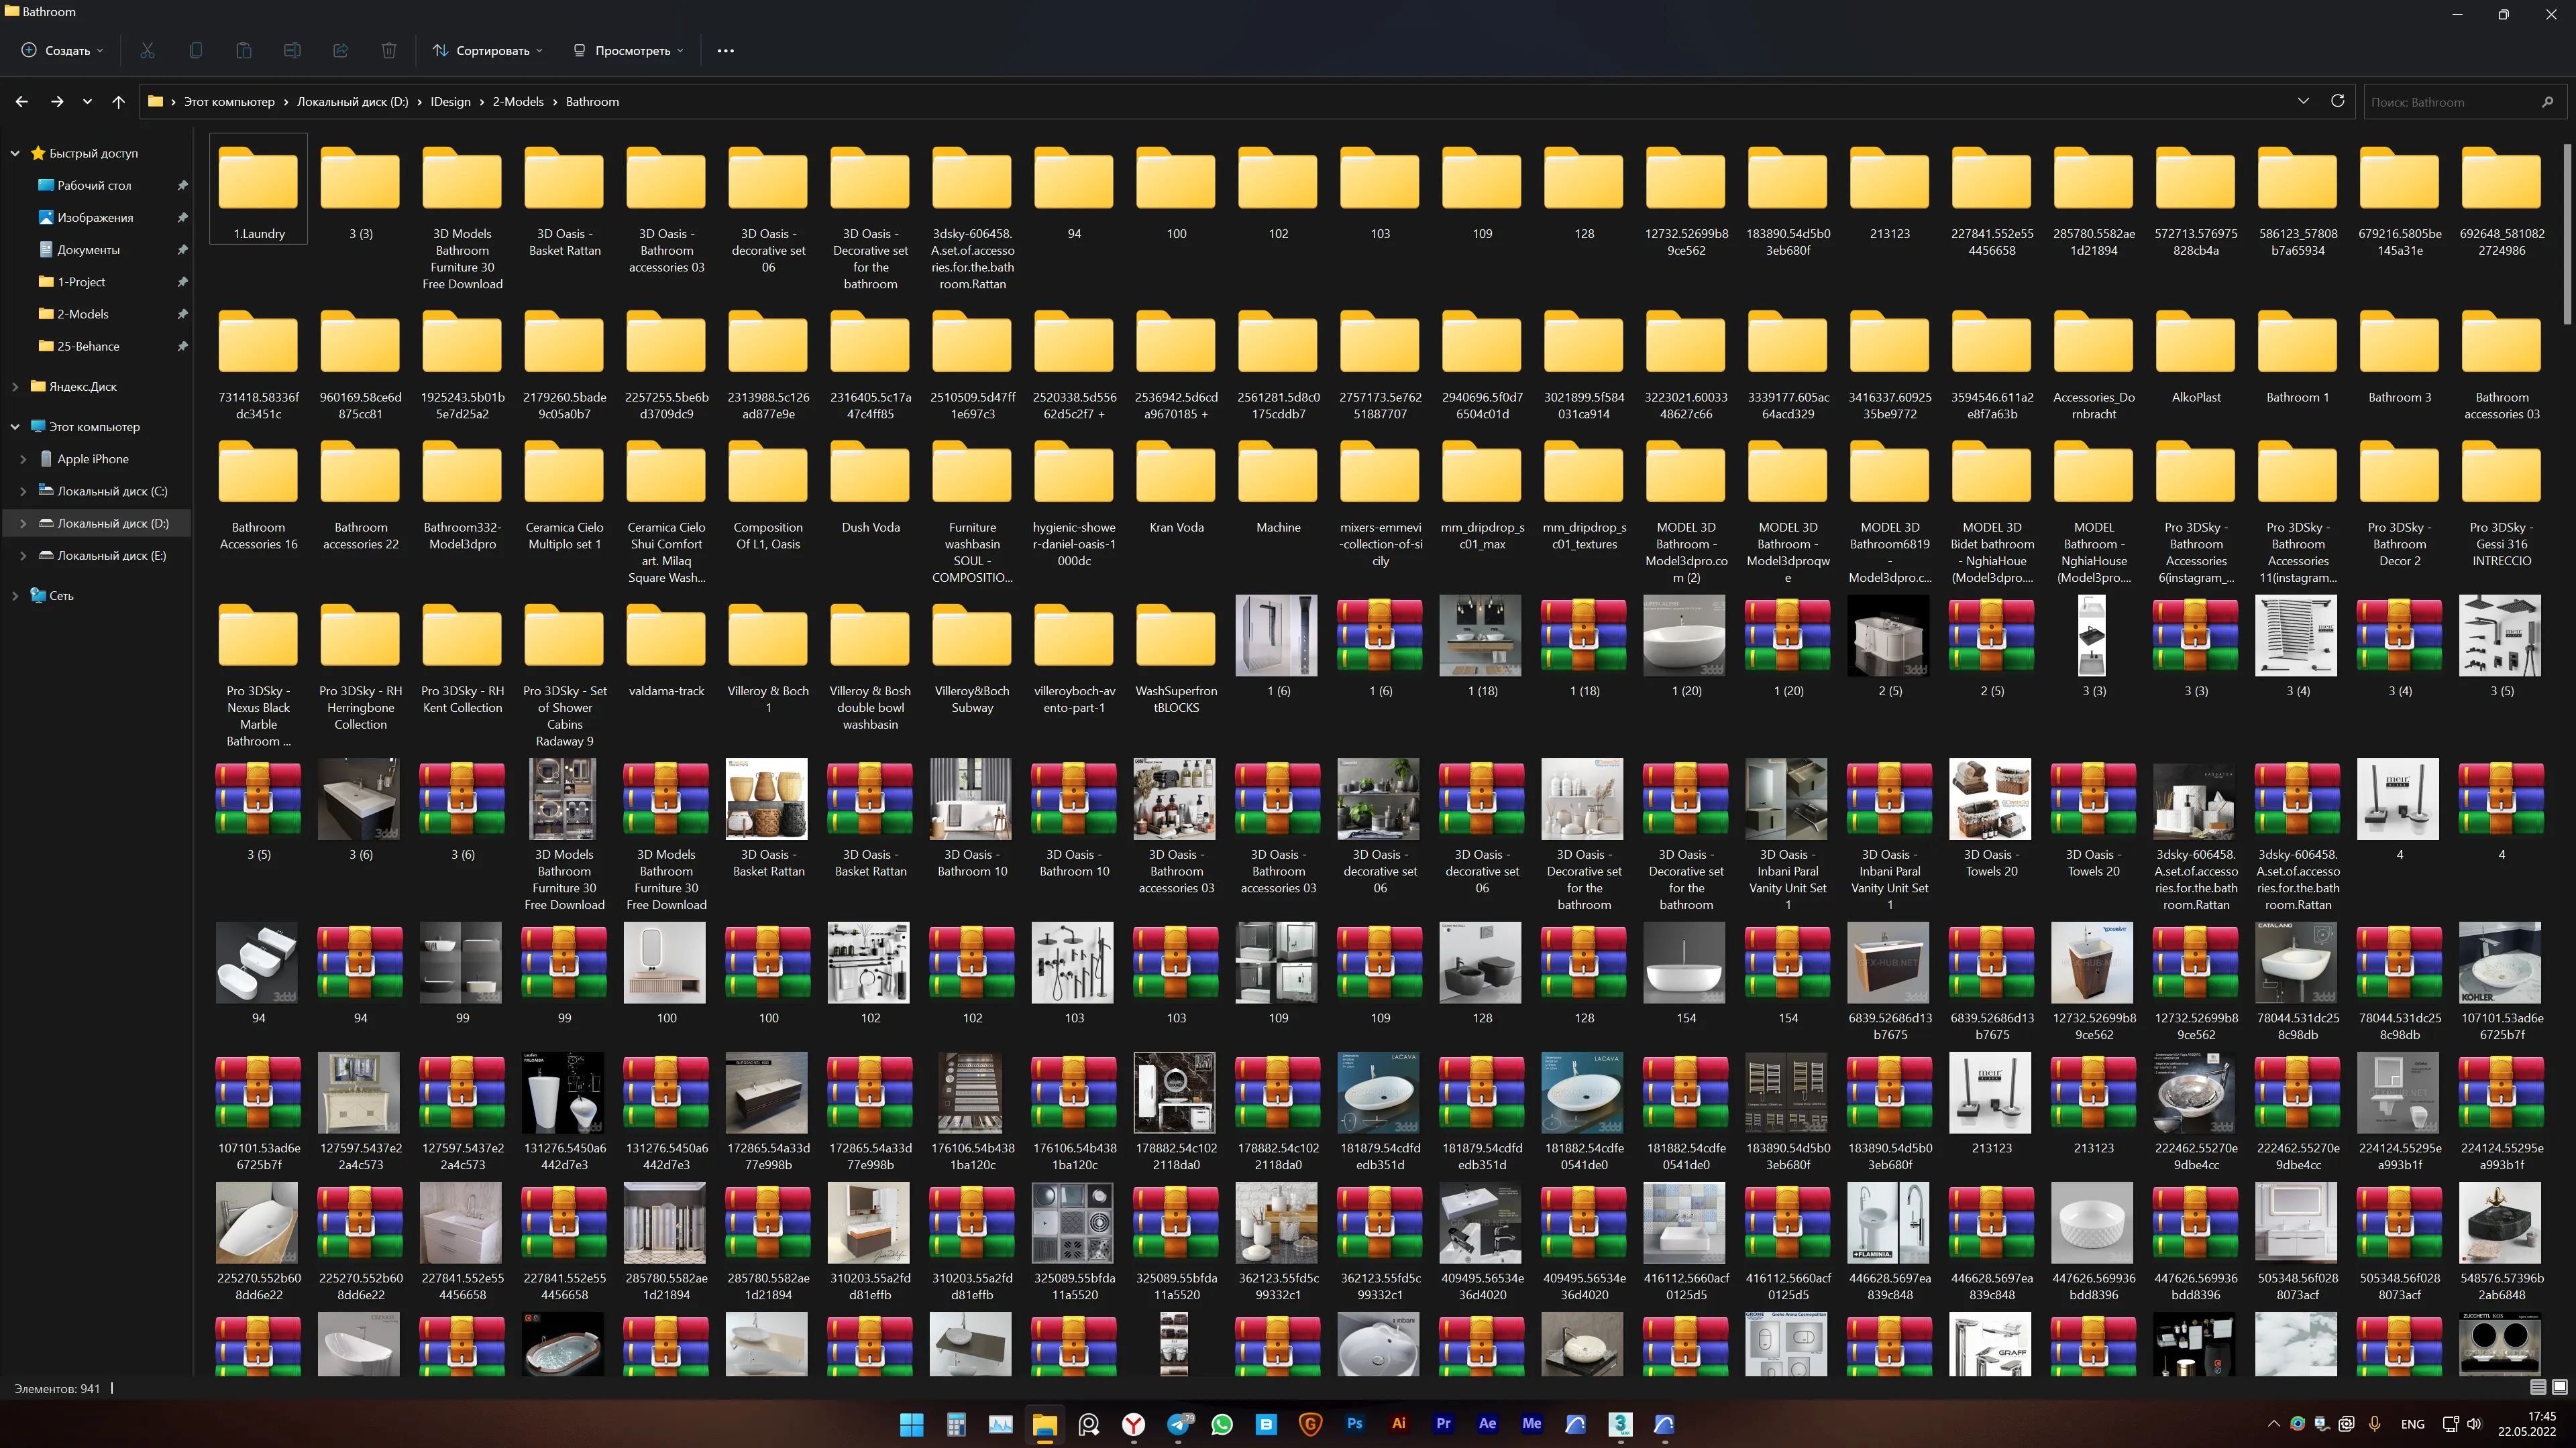This screenshot has height=1448, width=2576.
Task: Switch to large icons view button
Action: click(x=2559, y=1386)
